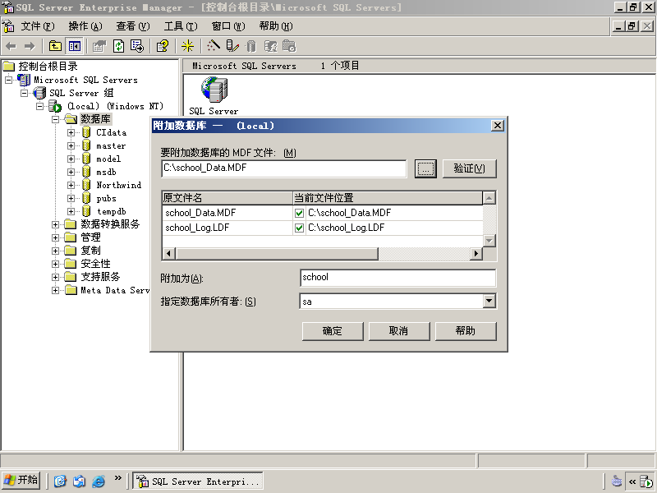
Task: Click the Forward arrow toolbar icon
Action: pos(30,46)
